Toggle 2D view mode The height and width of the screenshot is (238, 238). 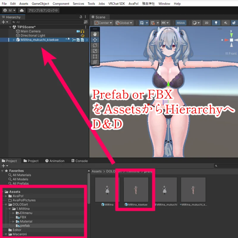pos(206,23)
